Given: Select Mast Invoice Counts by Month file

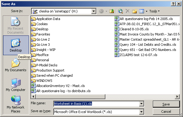Looking at the screenshot, I should point(147,34).
